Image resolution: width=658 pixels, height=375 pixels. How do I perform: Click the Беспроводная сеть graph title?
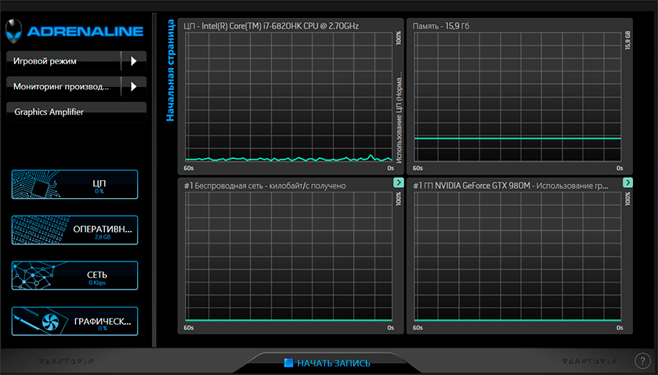coord(265,186)
